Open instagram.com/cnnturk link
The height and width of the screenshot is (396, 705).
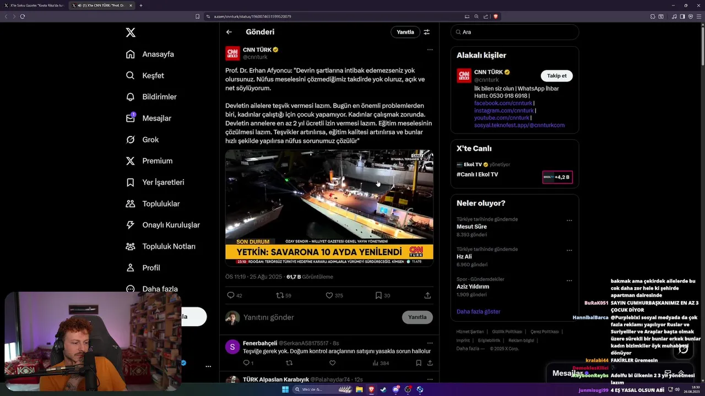tap(504, 111)
